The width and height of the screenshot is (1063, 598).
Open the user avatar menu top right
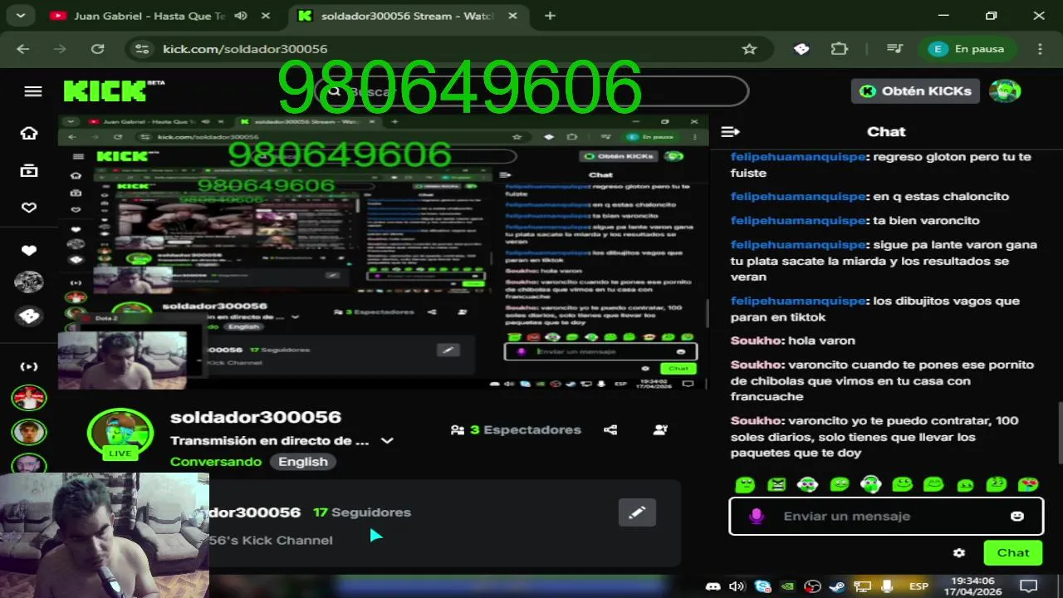[1005, 91]
